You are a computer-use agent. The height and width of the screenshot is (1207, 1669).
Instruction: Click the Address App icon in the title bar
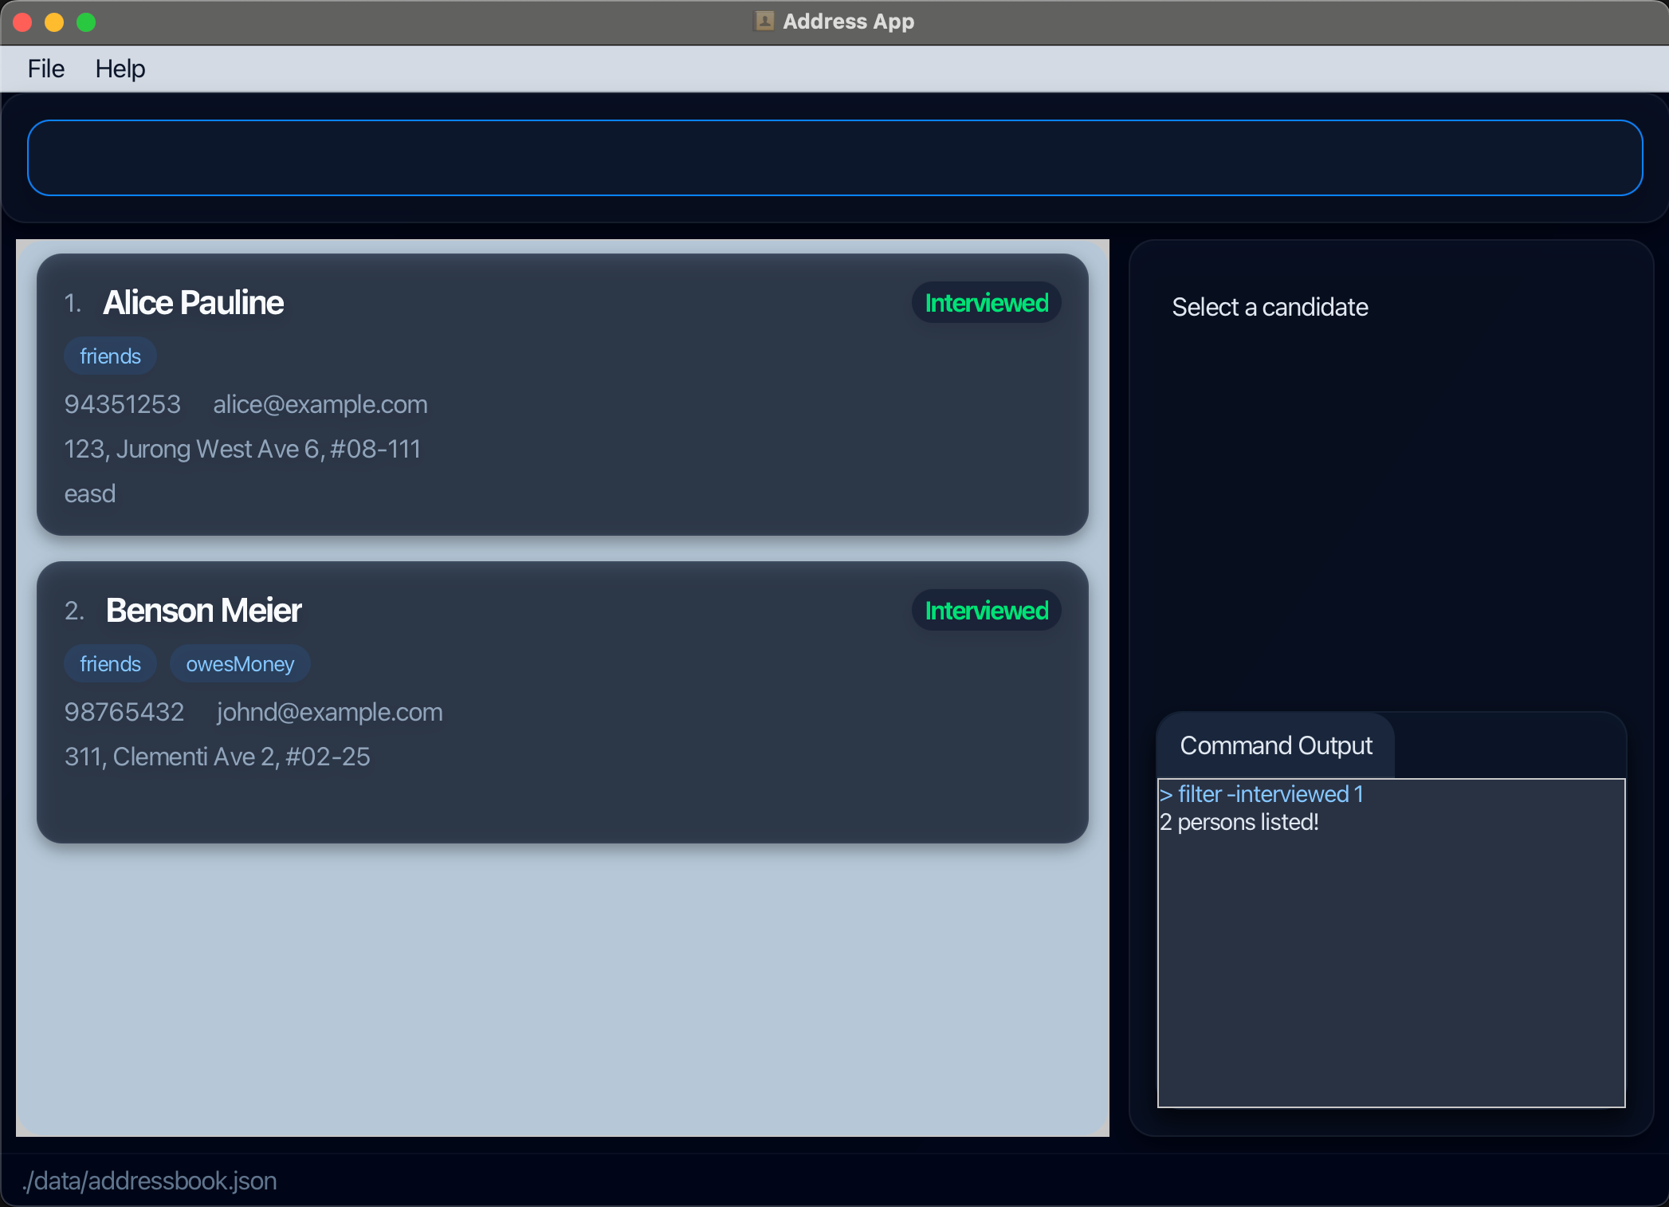pos(764,22)
